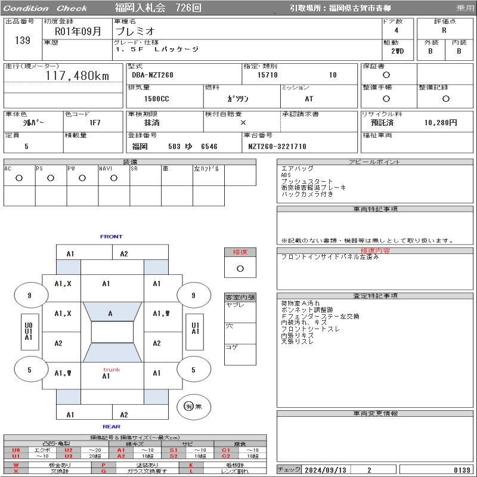Click the check date 2024/09/13
Screen dimensions: 477x477
pos(325,470)
